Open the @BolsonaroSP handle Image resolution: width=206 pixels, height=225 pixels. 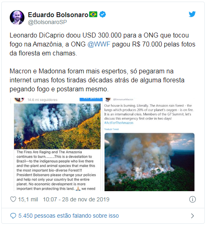coord(47,22)
